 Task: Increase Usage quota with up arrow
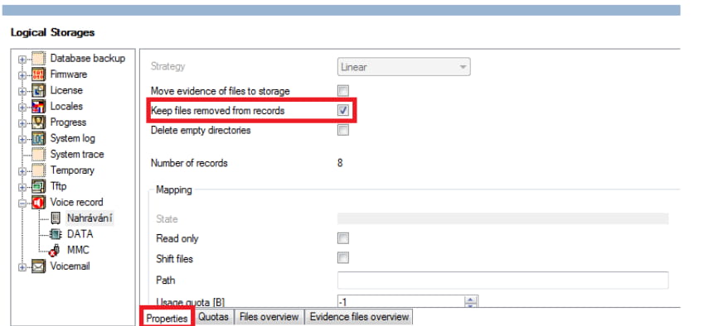point(470,300)
